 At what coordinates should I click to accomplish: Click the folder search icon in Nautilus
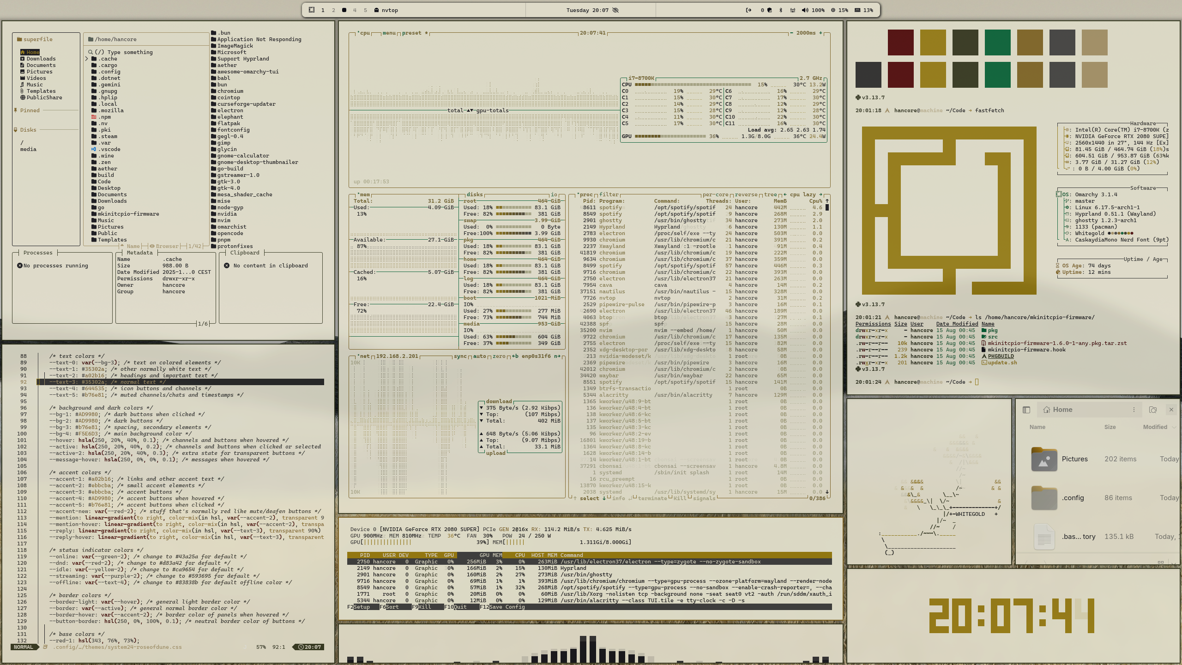(x=1153, y=410)
